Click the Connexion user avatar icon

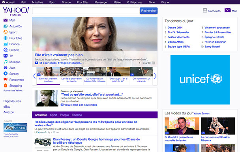point(205,10)
